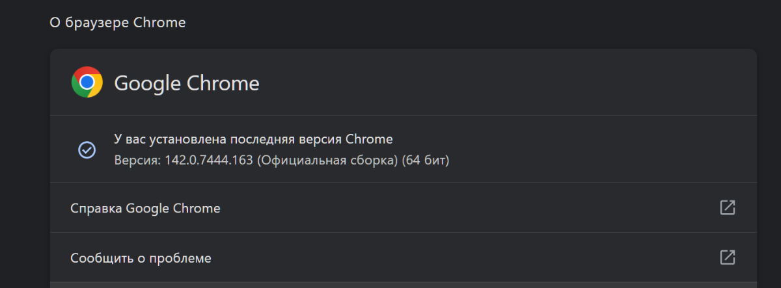781x288 pixels.
Task: Click the Версия: label
Action: tap(134, 160)
